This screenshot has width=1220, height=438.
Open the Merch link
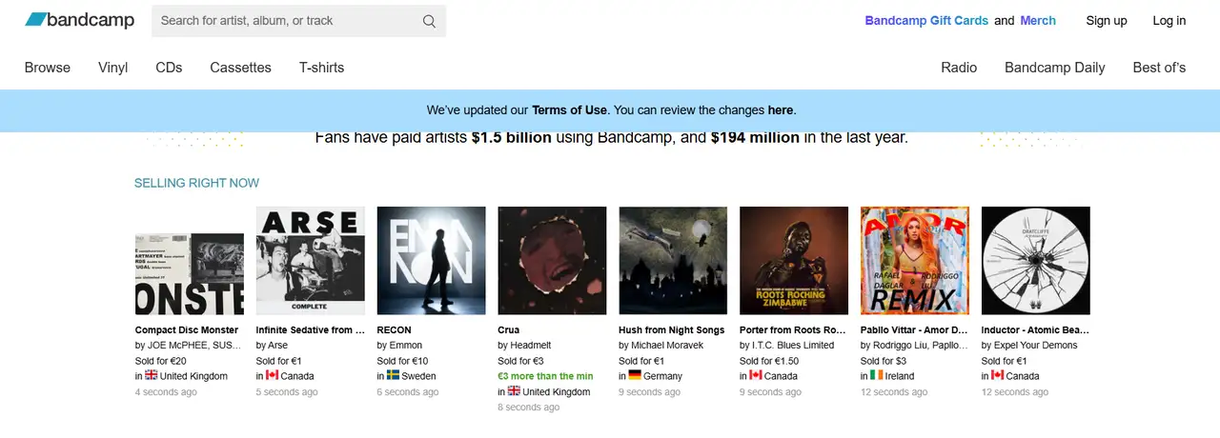point(1038,20)
